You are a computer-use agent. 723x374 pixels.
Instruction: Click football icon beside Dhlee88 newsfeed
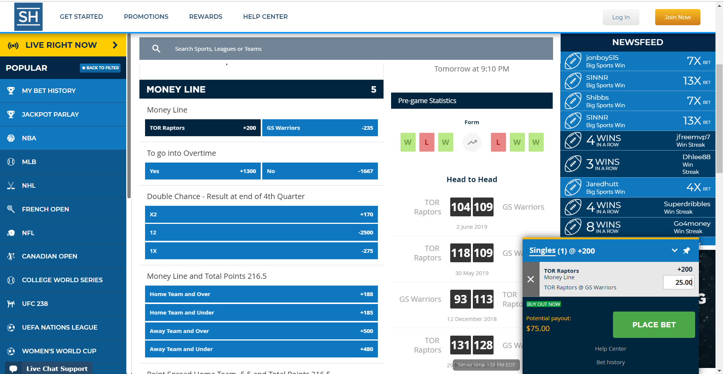(573, 164)
